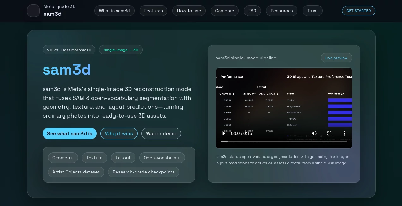Select the Why it wins button
402x206 pixels.
[x=119, y=133]
